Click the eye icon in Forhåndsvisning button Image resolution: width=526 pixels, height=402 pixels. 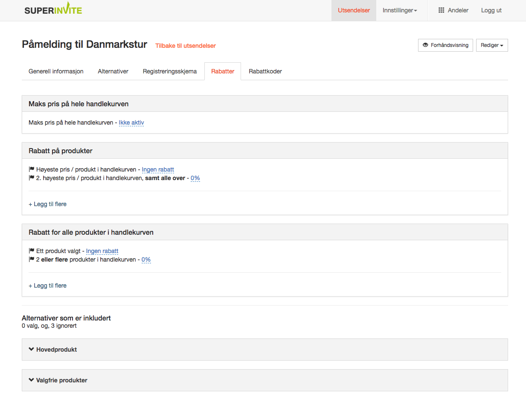(x=425, y=45)
